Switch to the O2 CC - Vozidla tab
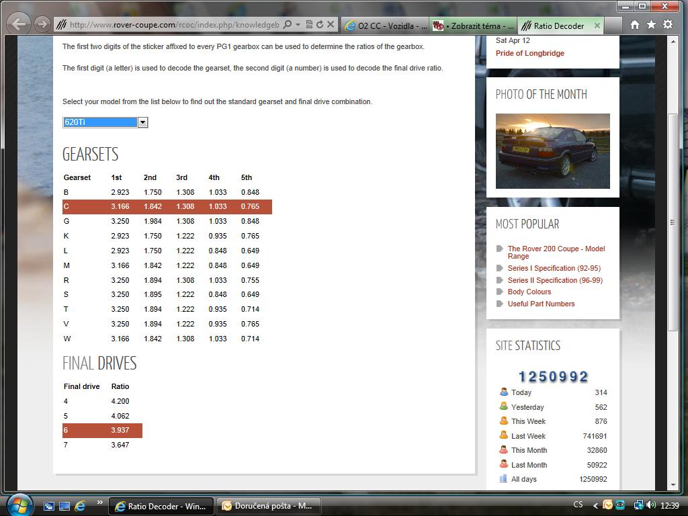Image resolution: width=688 pixels, height=516 pixels. (x=385, y=26)
